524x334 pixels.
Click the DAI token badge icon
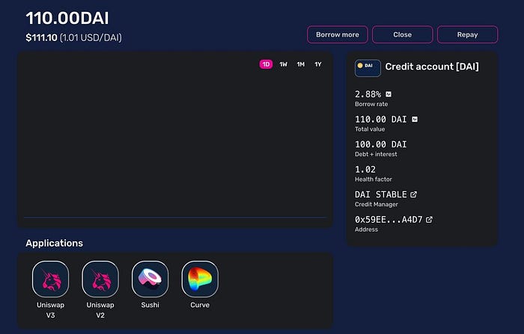click(x=368, y=68)
